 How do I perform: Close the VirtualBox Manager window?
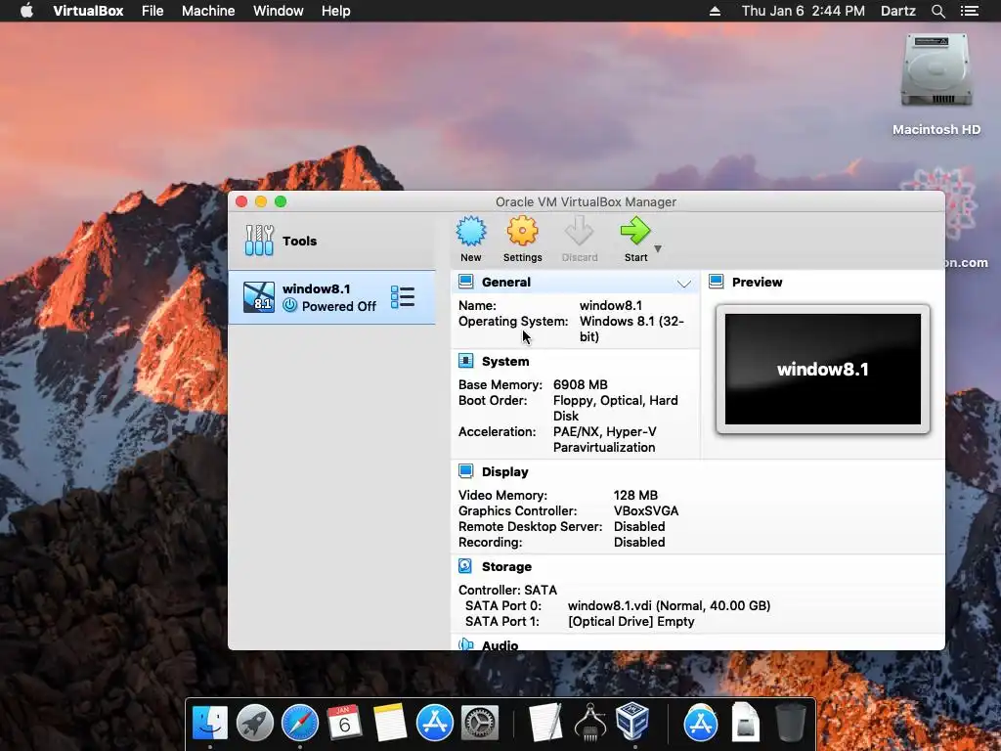point(241,201)
